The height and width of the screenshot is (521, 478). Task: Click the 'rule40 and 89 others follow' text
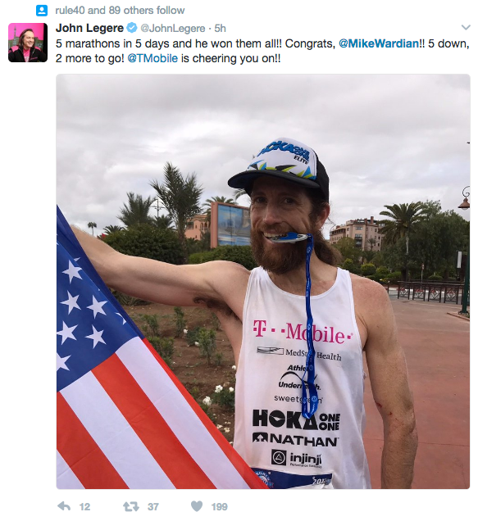pos(120,11)
